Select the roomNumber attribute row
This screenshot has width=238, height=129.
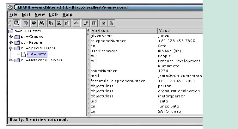click(x=146, y=71)
